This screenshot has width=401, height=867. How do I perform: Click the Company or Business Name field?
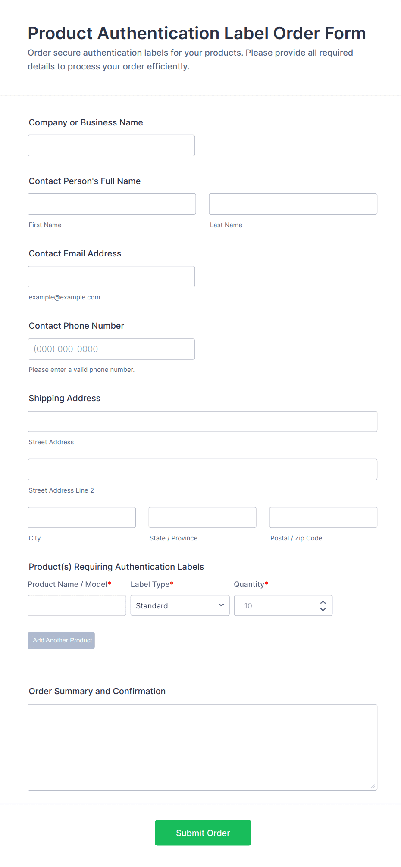click(x=111, y=146)
